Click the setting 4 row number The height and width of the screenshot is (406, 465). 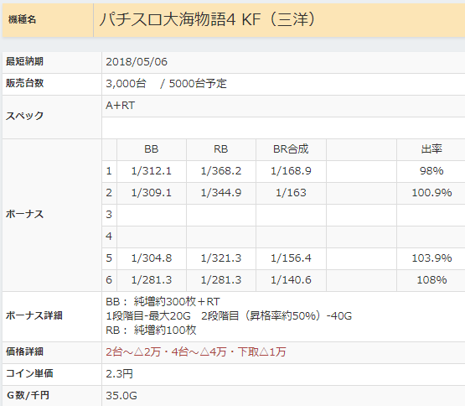point(109,236)
